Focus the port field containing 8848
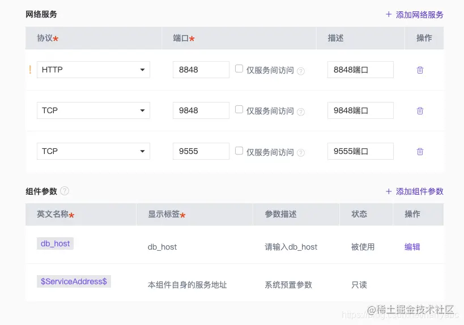 (x=201, y=70)
